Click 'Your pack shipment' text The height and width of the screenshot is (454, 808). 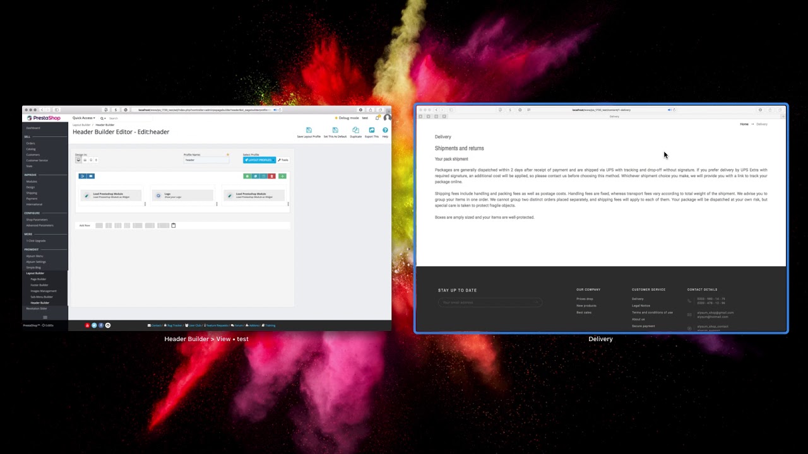(x=451, y=159)
